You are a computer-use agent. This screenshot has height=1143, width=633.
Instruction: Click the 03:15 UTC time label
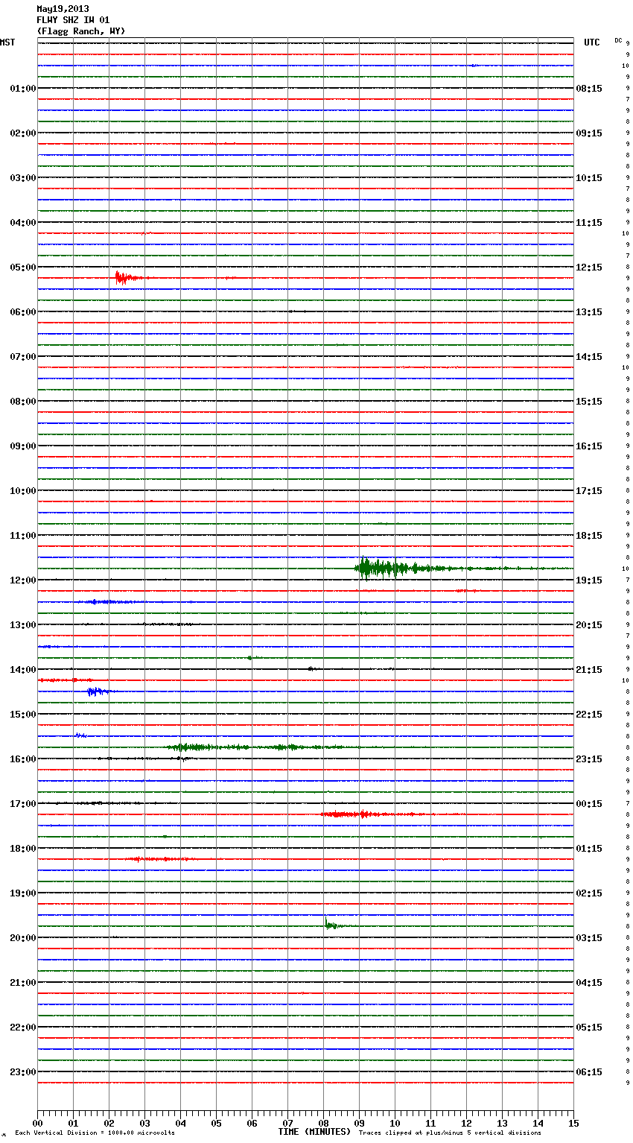(x=589, y=938)
